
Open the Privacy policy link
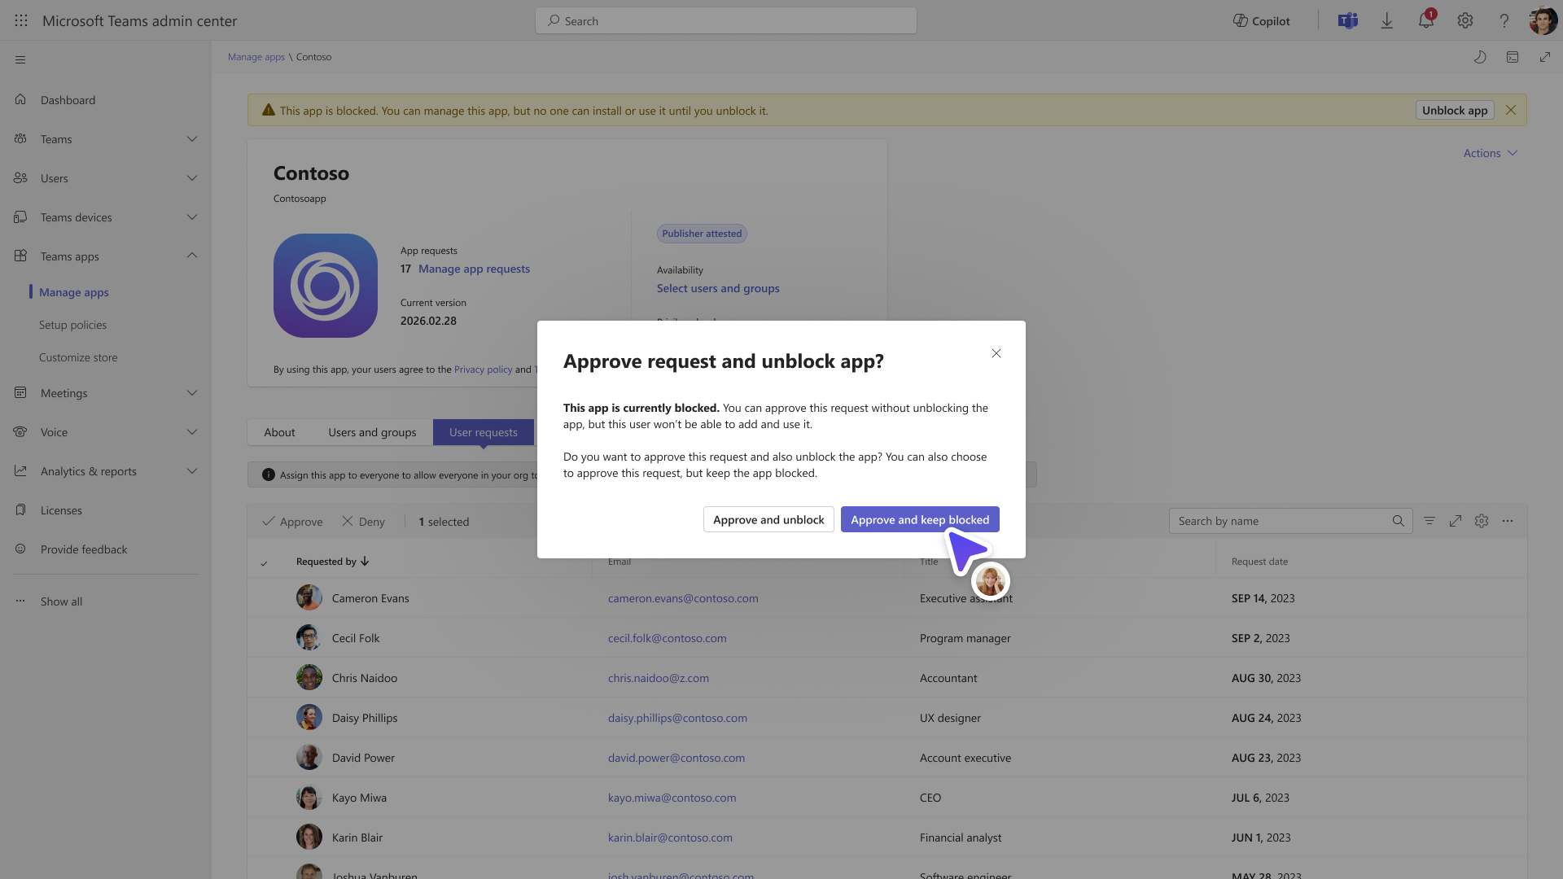pyautogui.click(x=483, y=370)
